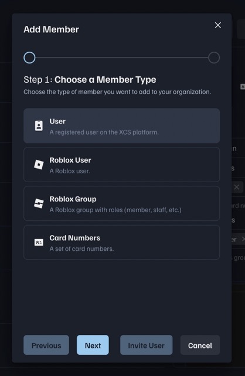This screenshot has height=376, width=245.
Task: Click the Roblox group roles description text
Action: [x=115, y=210]
